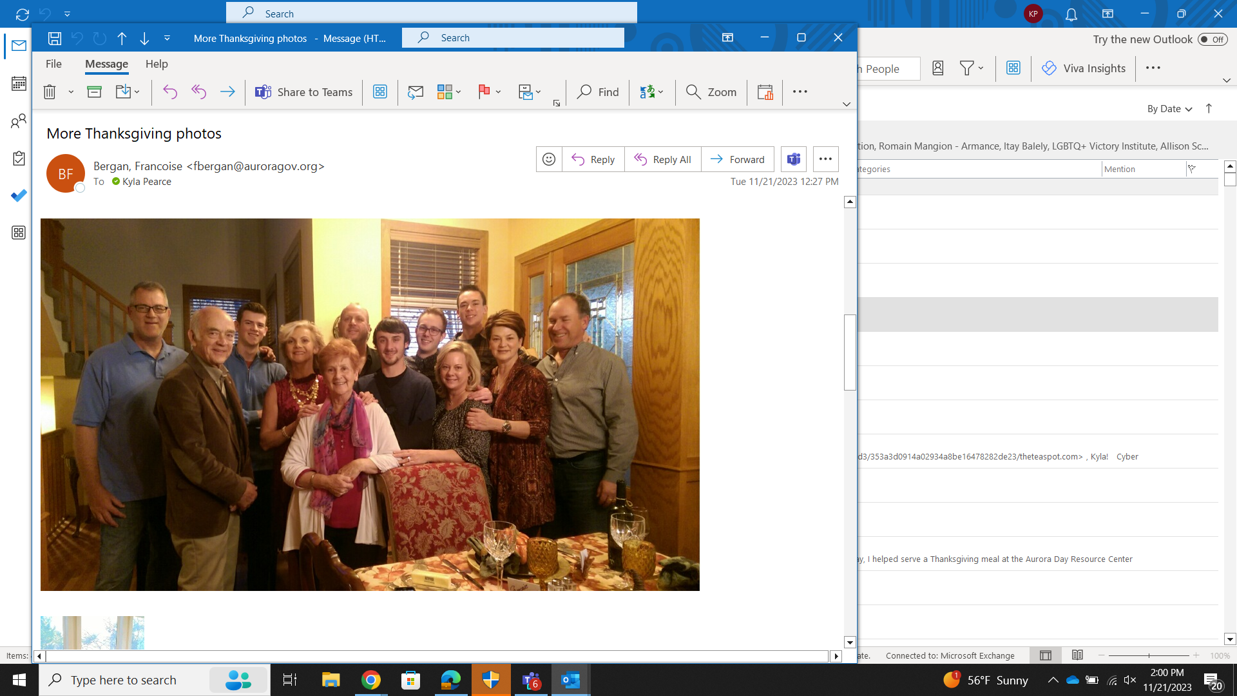
Task: Click the Forward button
Action: pyautogui.click(x=738, y=159)
